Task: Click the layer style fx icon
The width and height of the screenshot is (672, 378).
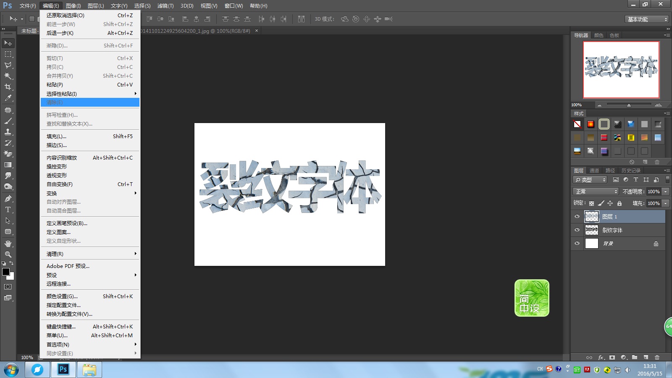Action: point(601,357)
